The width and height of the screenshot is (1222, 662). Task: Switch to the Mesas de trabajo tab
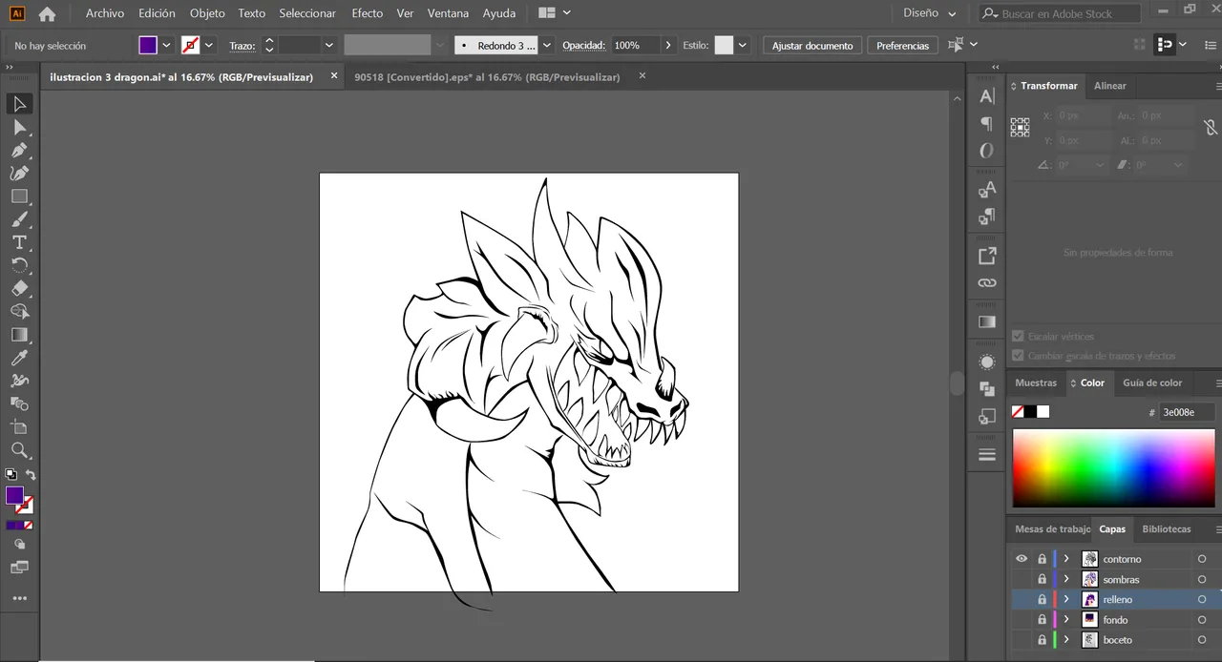1052,528
